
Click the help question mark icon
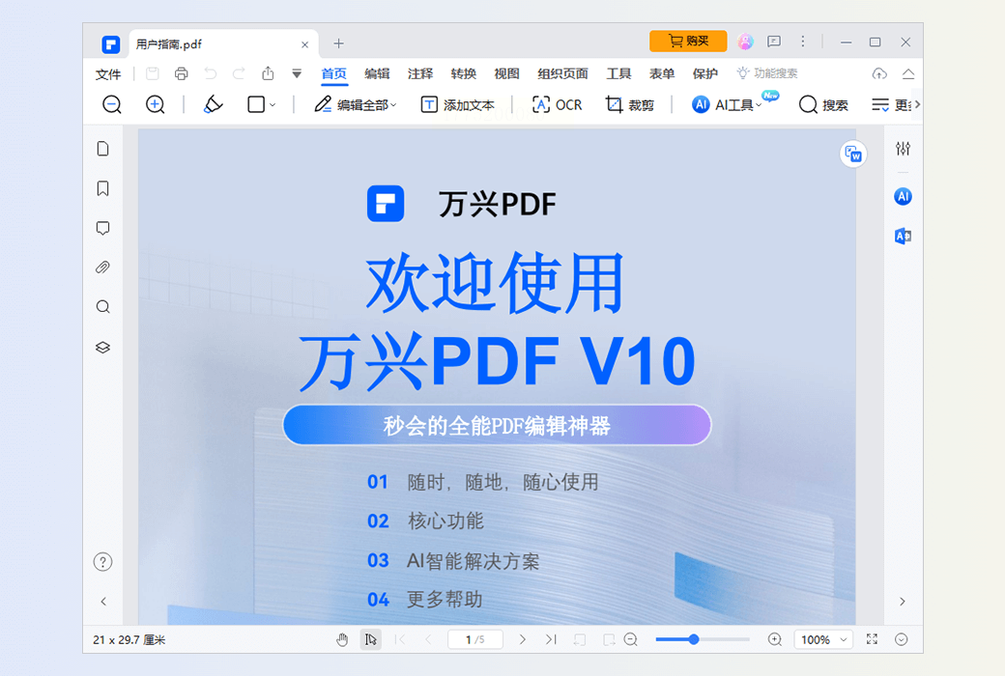point(102,562)
